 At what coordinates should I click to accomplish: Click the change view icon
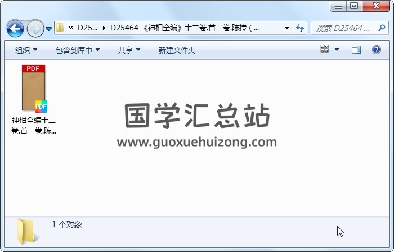(324, 50)
